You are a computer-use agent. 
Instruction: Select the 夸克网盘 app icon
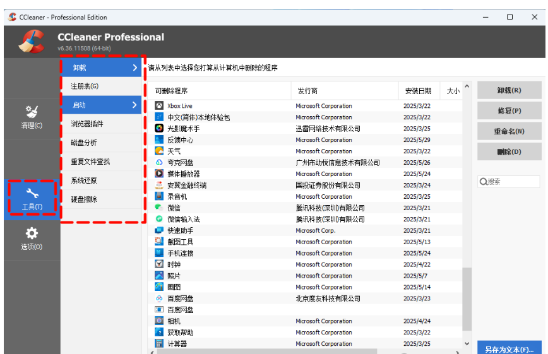159,162
